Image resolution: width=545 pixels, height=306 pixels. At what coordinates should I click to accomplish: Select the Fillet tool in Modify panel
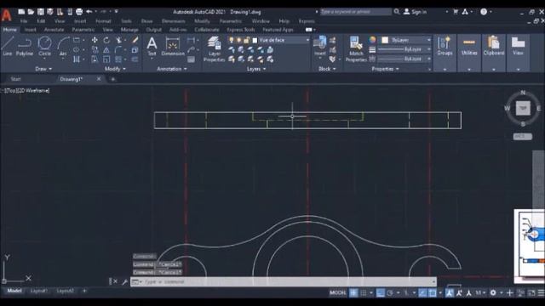118,50
